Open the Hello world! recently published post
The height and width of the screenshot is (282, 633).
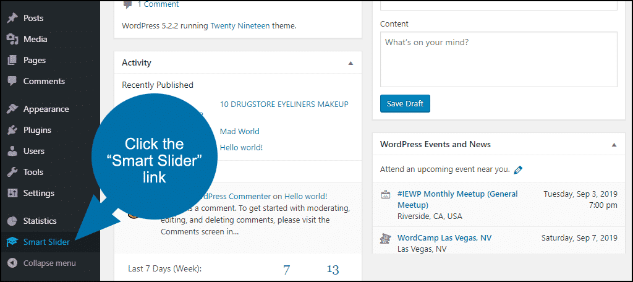point(242,147)
